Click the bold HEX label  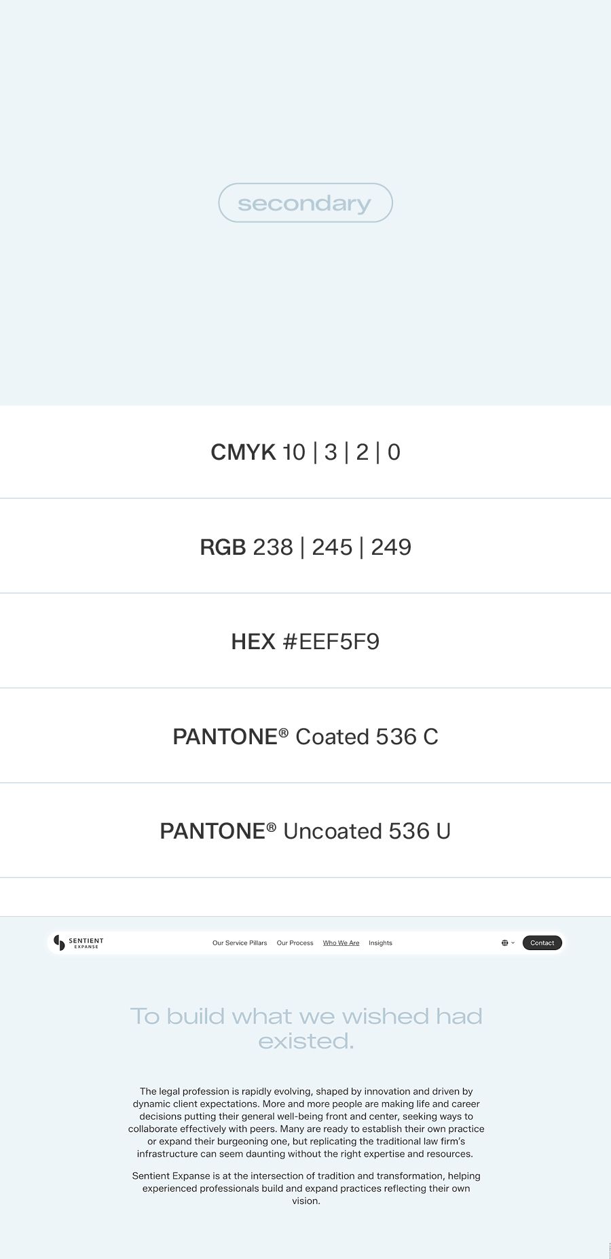click(x=253, y=642)
